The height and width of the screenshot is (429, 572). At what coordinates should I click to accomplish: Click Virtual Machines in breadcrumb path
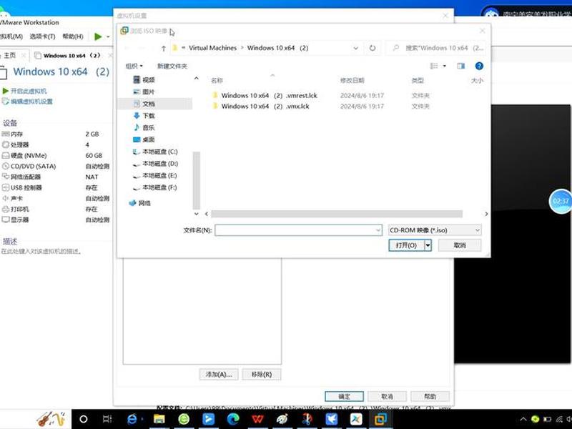pyautogui.click(x=212, y=48)
